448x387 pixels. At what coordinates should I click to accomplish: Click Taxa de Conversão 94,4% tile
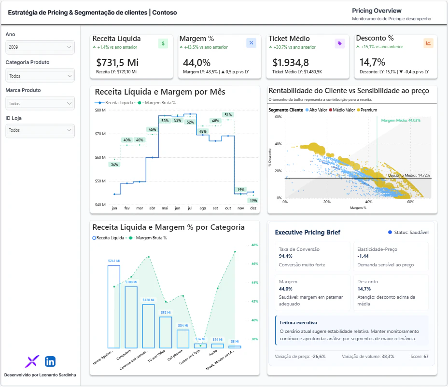[312, 257]
